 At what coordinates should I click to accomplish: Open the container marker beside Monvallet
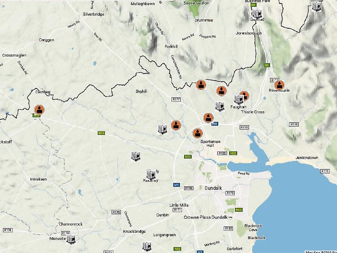[x=71, y=239]
